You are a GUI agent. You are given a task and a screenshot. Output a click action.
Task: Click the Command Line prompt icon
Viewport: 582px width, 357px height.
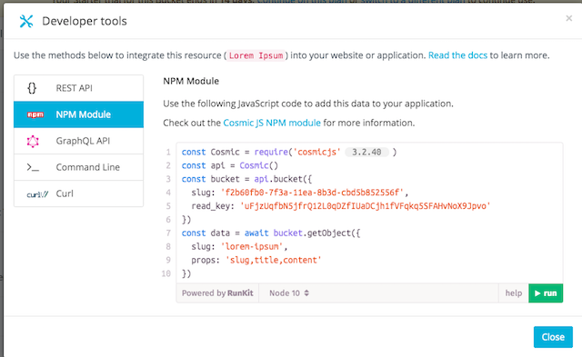33,167
